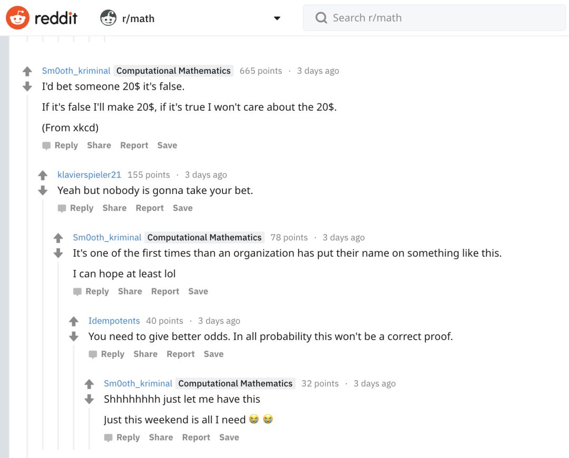Downvote the 78-point Sm0oth_kriminal comment
The image size is (569, 458).
click(58, 253)
